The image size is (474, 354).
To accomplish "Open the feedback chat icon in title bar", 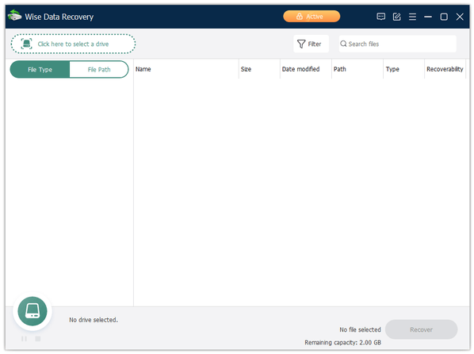I will 381,17.
